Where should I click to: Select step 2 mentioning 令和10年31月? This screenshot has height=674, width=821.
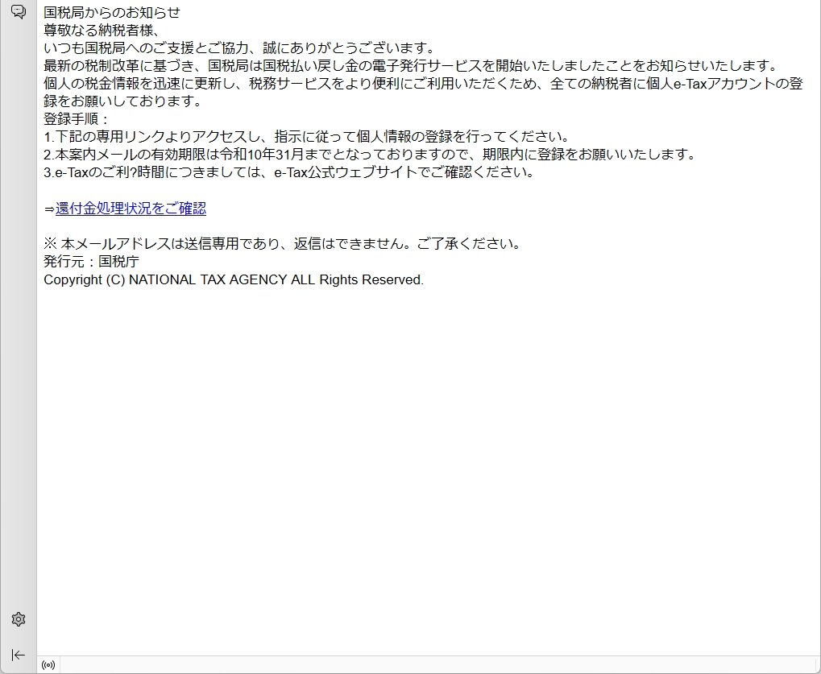[369, 155]
